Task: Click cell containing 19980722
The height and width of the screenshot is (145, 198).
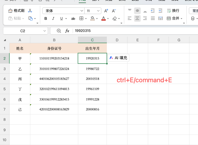Action: point(93,69)
